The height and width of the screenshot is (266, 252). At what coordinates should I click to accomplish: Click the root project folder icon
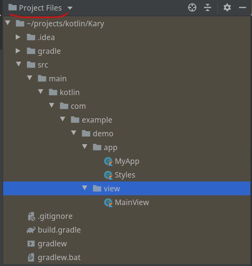coord(20,23)
